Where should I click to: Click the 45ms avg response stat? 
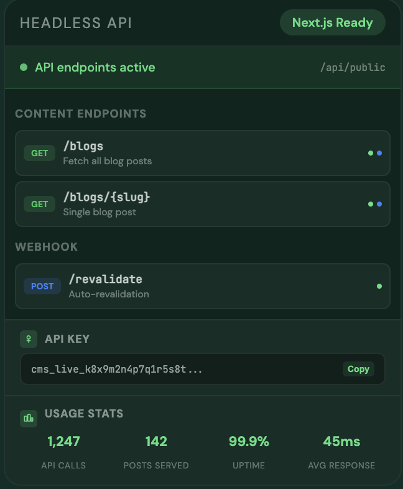coord(341,442)
